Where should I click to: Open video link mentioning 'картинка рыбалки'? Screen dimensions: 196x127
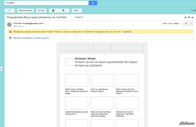pos(125,114)
